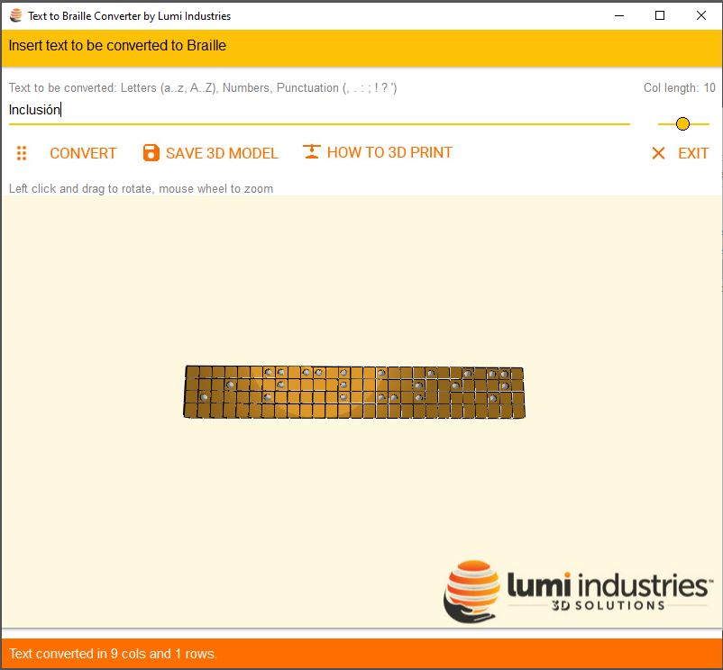Minimize the Text to Braille Converter window
723x670 pixels.
(619, 15)
